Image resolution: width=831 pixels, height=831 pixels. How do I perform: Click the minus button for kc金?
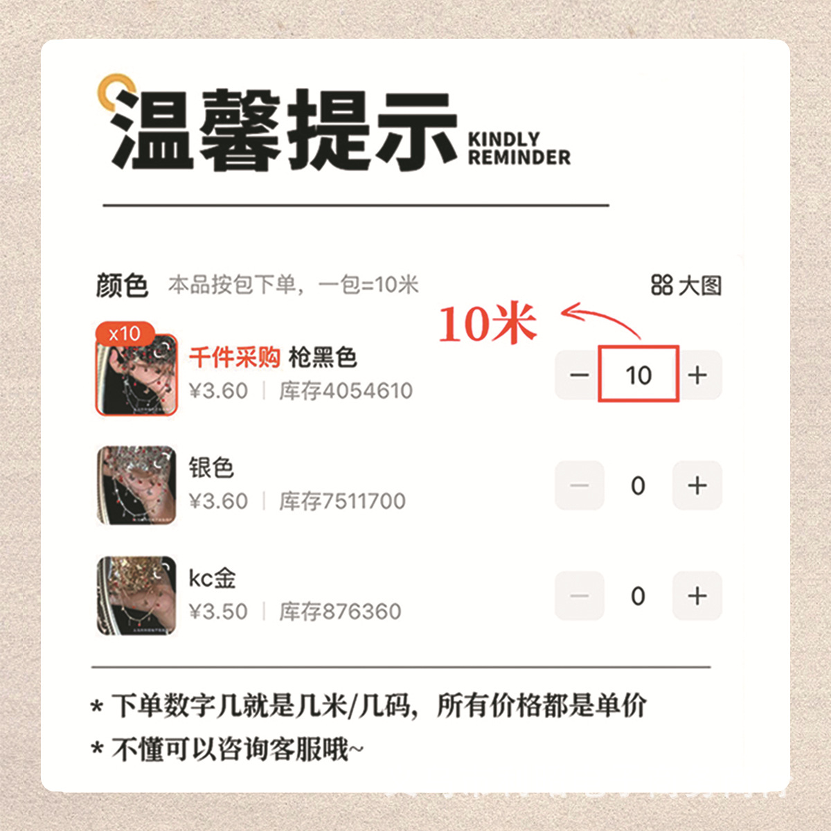pyautogui.click(x=580, y=596)
